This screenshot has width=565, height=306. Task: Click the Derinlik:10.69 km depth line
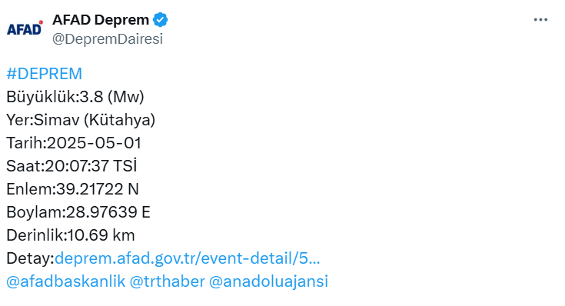tap(71, 235)
